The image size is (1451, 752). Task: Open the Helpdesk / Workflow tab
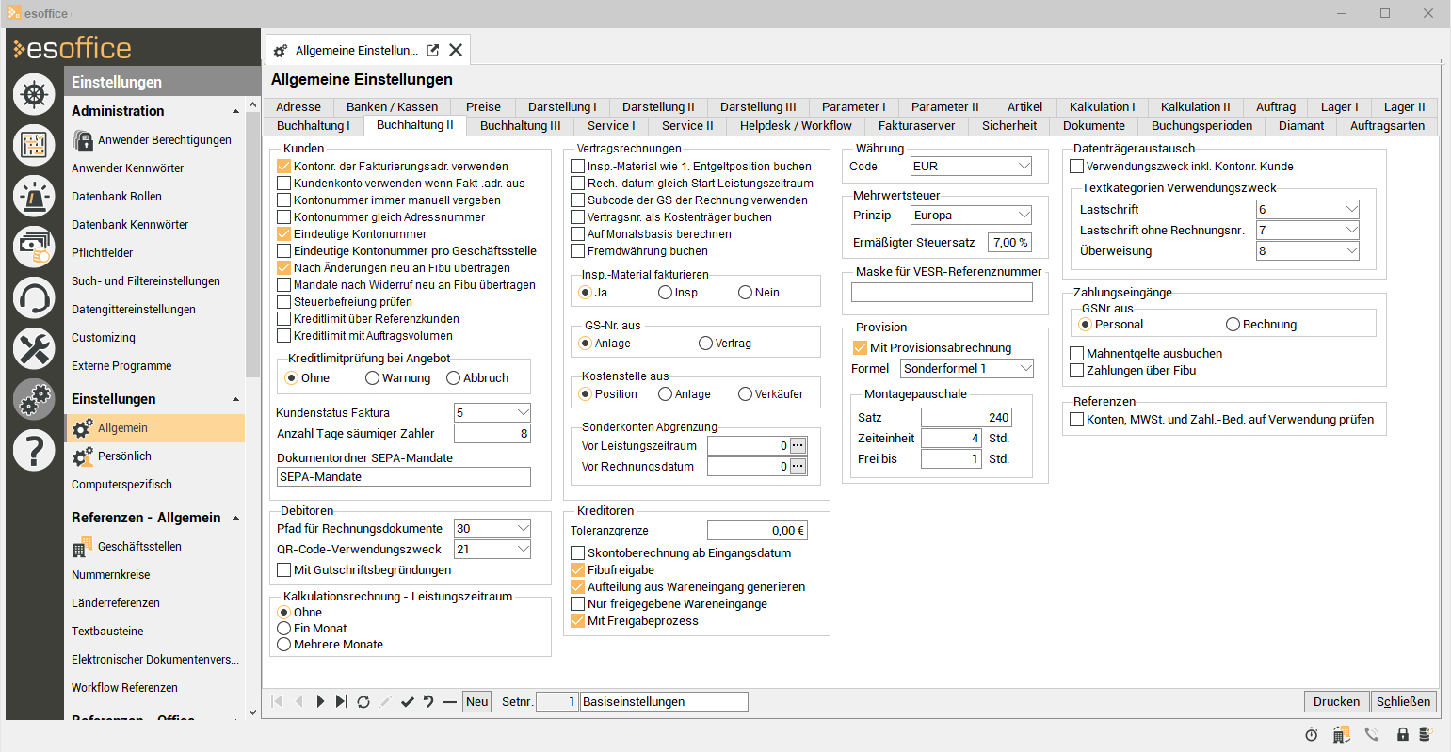796,126
